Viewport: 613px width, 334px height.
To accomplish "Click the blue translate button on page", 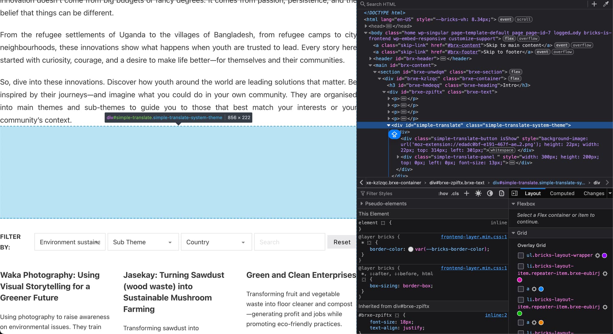I will [x=394, y=134].
